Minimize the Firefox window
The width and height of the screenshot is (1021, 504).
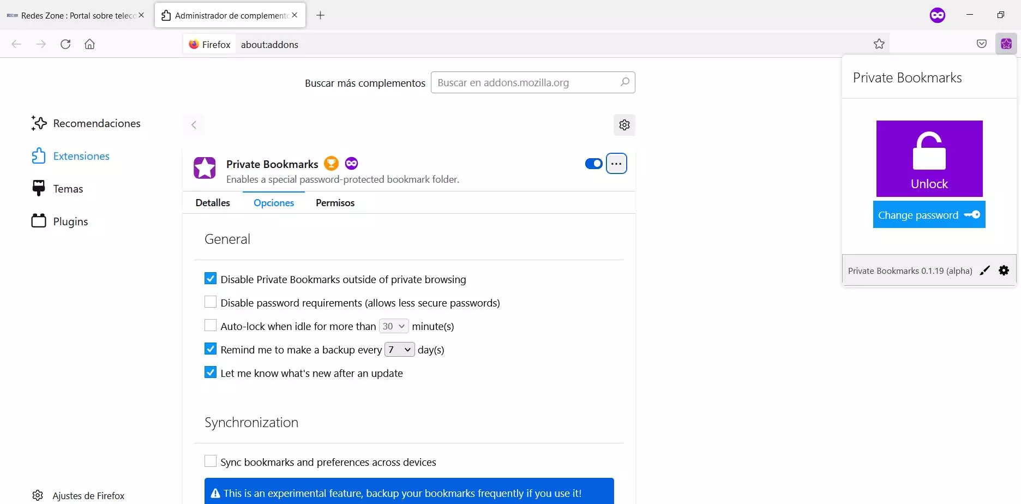click(x=970, y=15)
